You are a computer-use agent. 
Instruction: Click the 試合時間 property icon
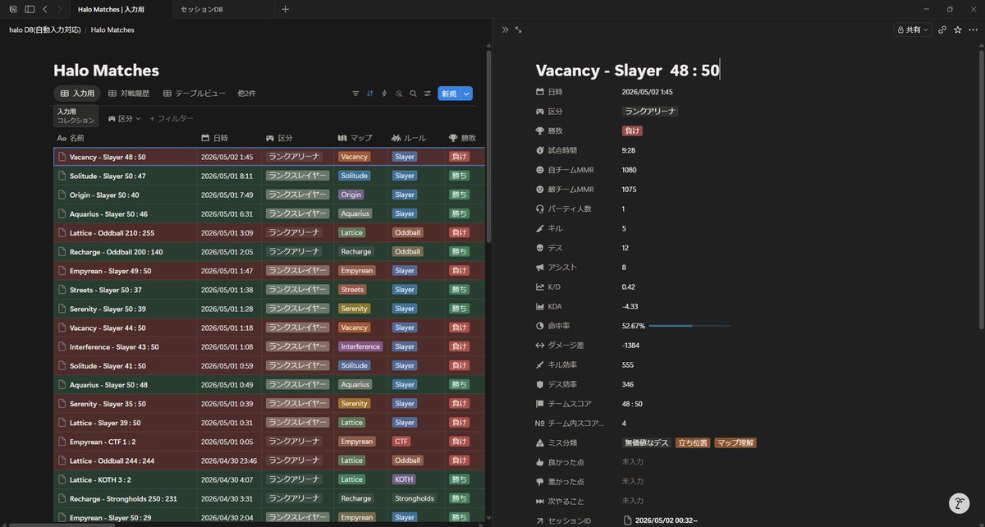[x=540, y=150]
